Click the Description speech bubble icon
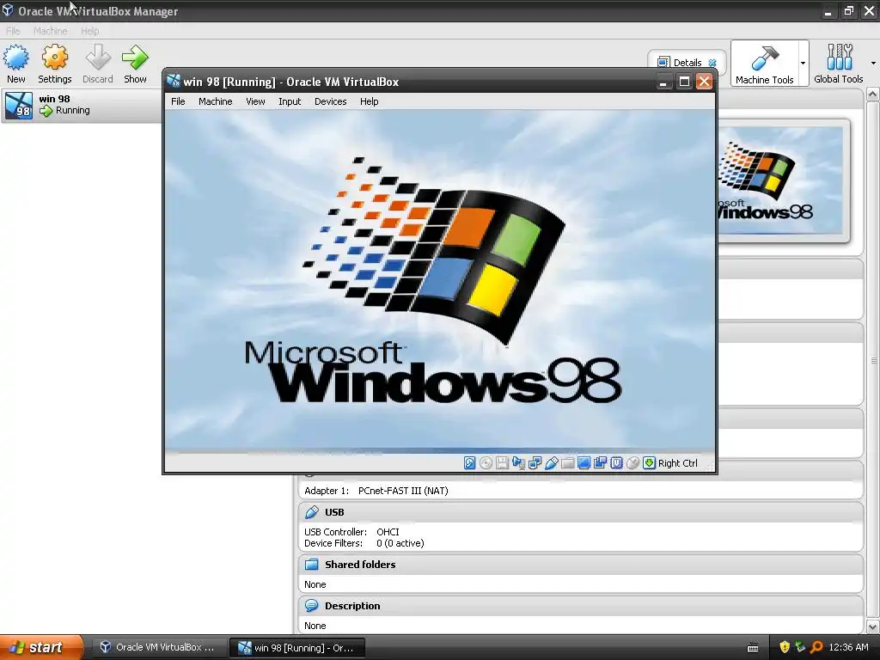Viewport: 880px width, 660px height. click(311, 606)
